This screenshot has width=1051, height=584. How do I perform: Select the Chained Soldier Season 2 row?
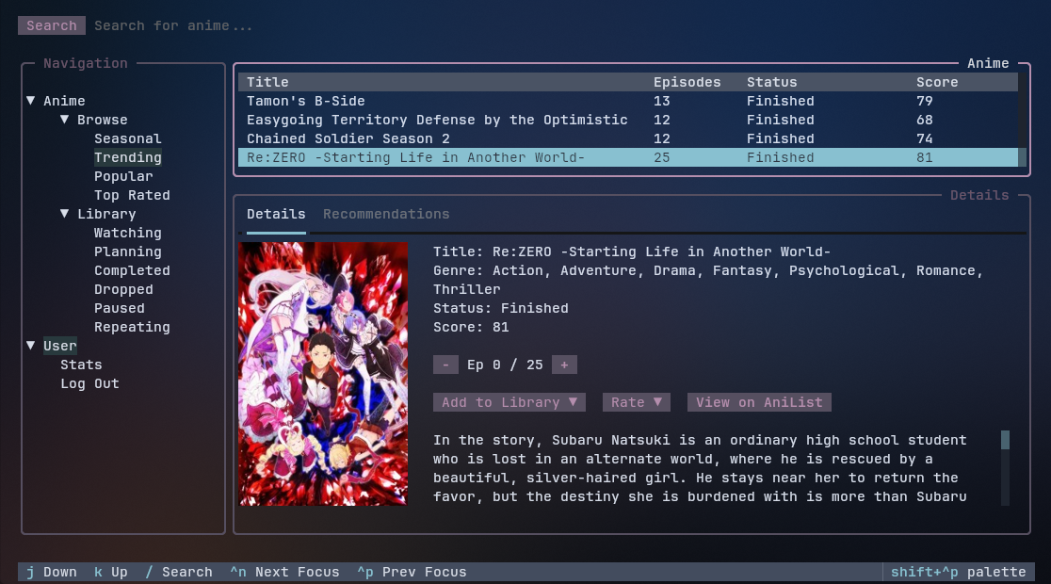tap(628, 138)
